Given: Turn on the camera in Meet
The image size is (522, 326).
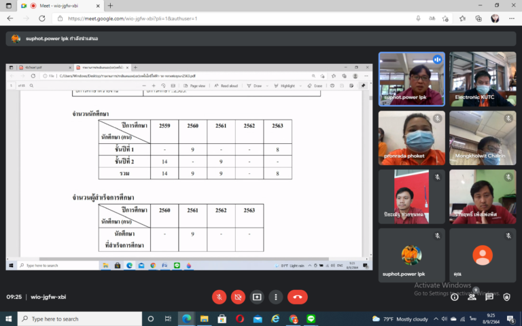Looking at the screenshot, I should tap(238, 297).
